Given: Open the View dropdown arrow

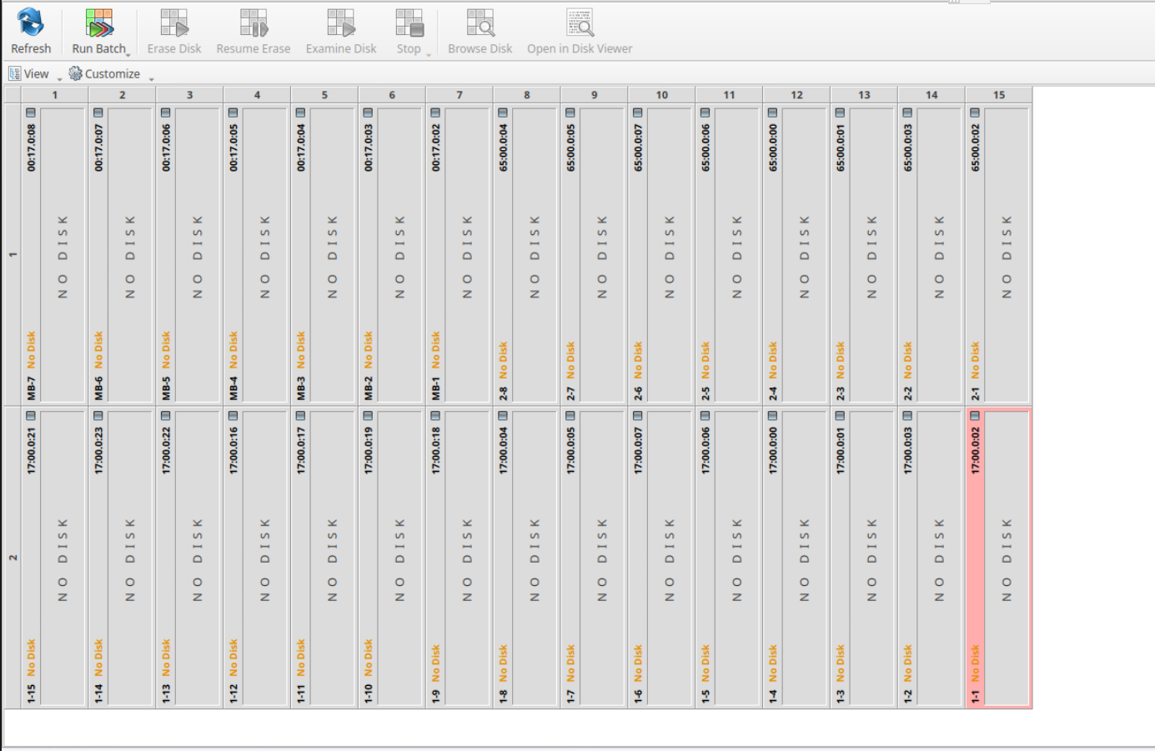Looking at the screenshot, I should pos(59,78).
